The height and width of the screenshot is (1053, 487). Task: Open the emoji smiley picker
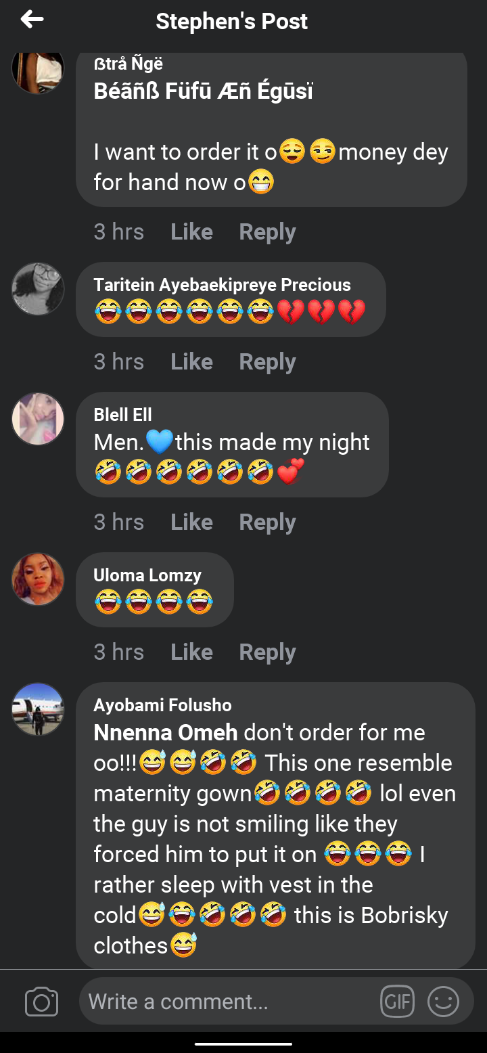click(443, 1002)
